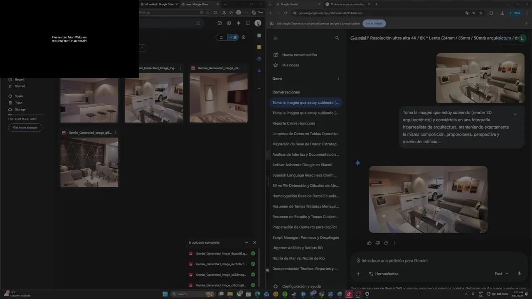
Task: Close the uploads complete panel
Action: [x=255, y=243]
